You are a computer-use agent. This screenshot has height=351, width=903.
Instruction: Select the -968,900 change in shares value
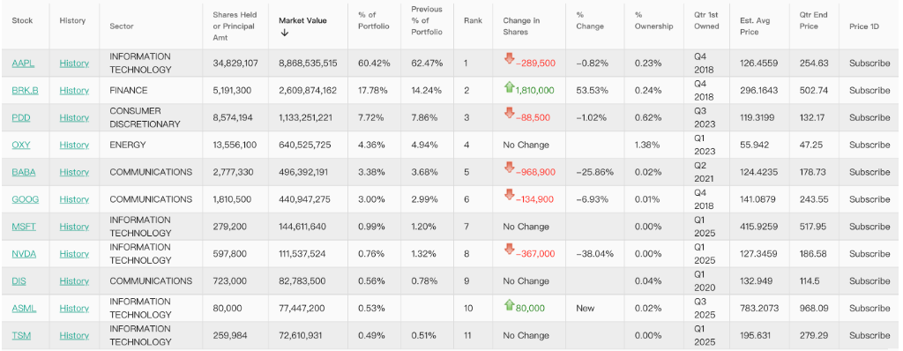click(535, 172)
